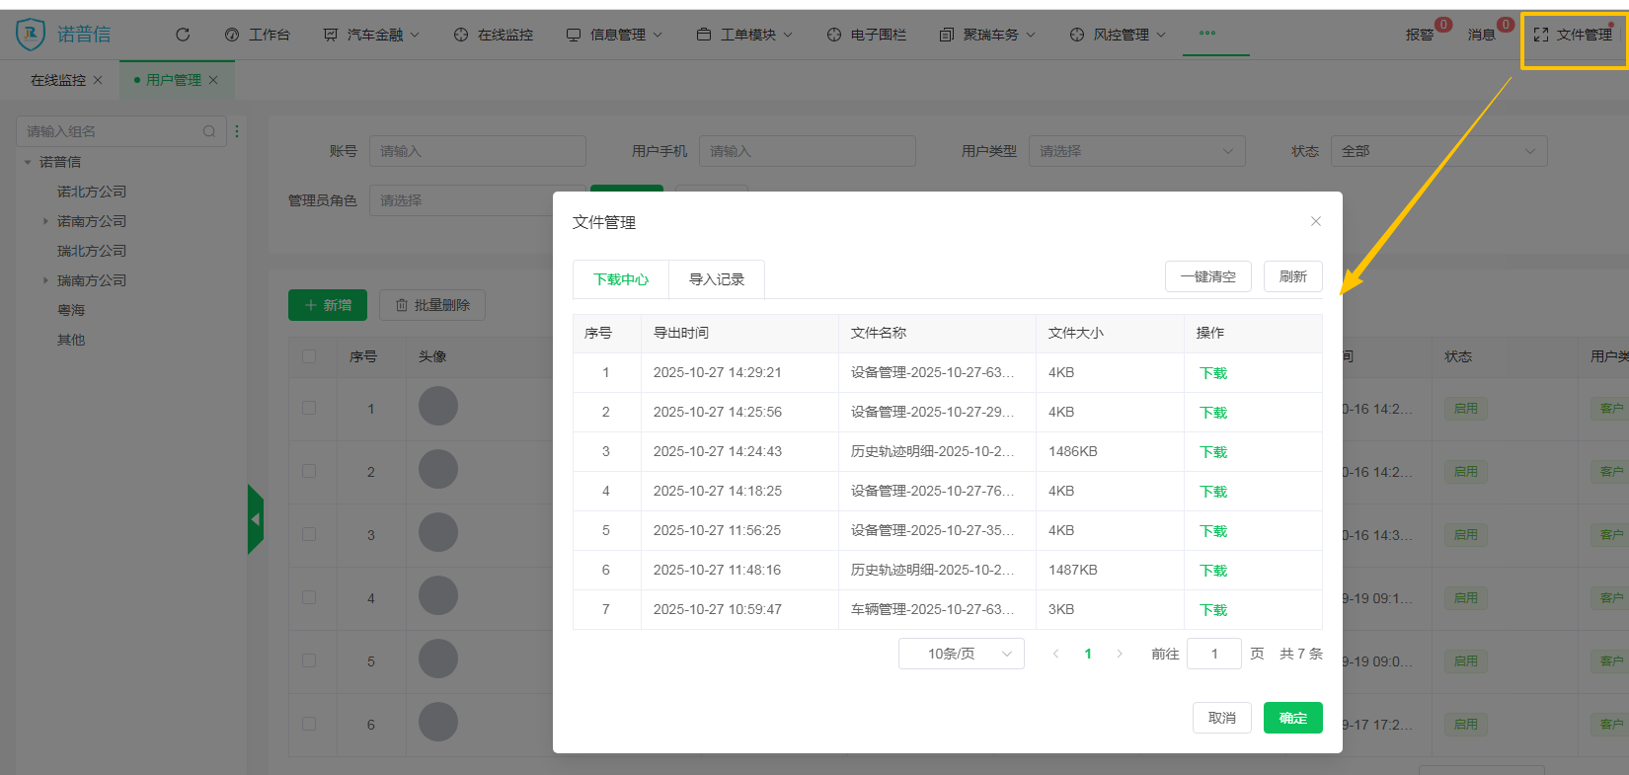1629x775 pixels.
Task: Click the 诺普信 shield logo
Action: click(31, 35)
